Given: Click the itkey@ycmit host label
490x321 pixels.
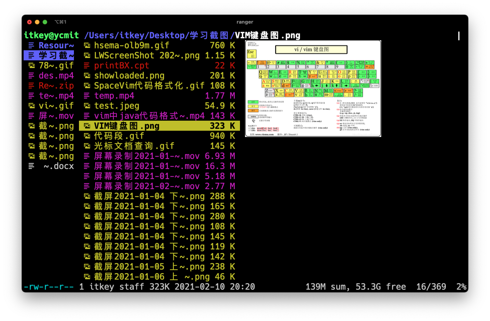Looking at the screenshot, I should [51, 36].
